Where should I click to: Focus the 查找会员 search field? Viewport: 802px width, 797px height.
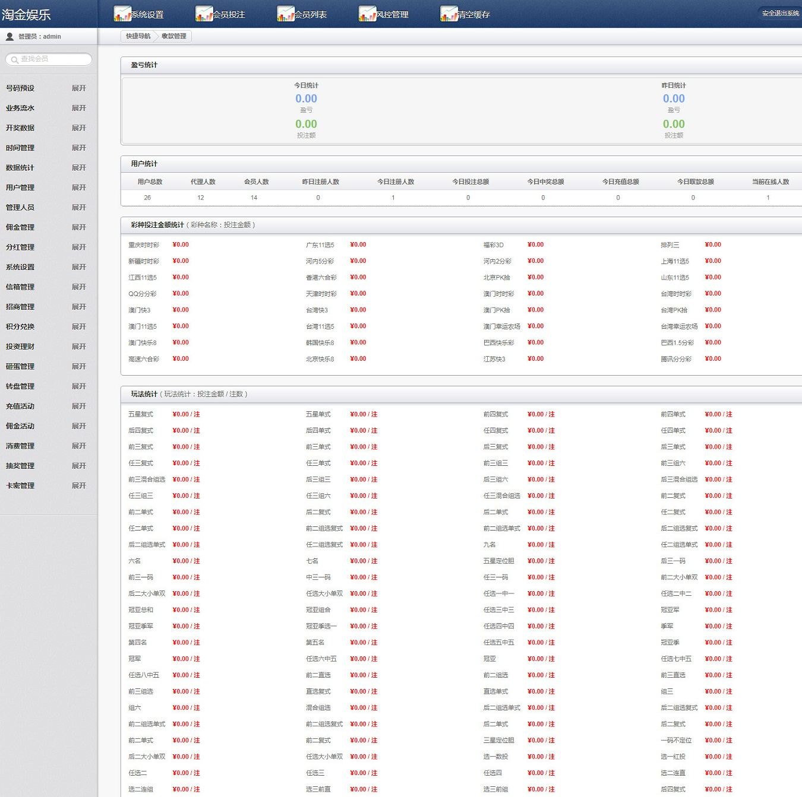coord(53,59)
